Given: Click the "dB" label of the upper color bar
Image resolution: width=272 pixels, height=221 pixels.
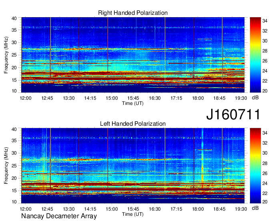Looking at the screenshot, I should 255,98.
